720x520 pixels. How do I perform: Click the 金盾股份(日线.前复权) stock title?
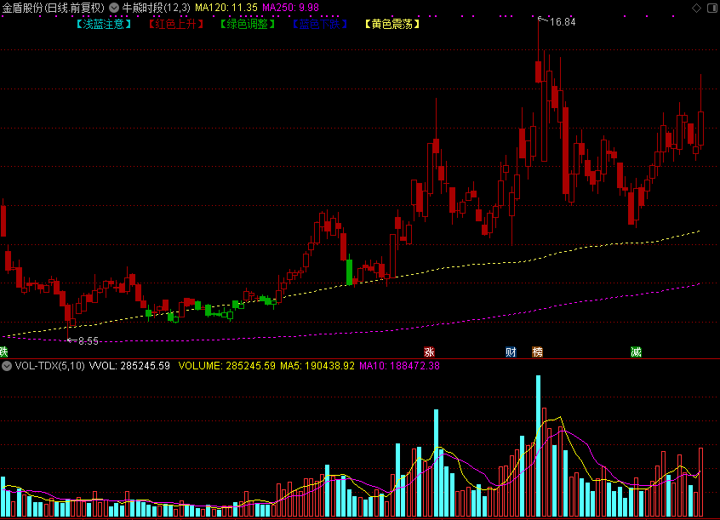[x=54, y=8]
